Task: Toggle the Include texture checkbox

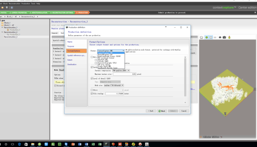Action: pyautogui.click(x=92, y=67)
